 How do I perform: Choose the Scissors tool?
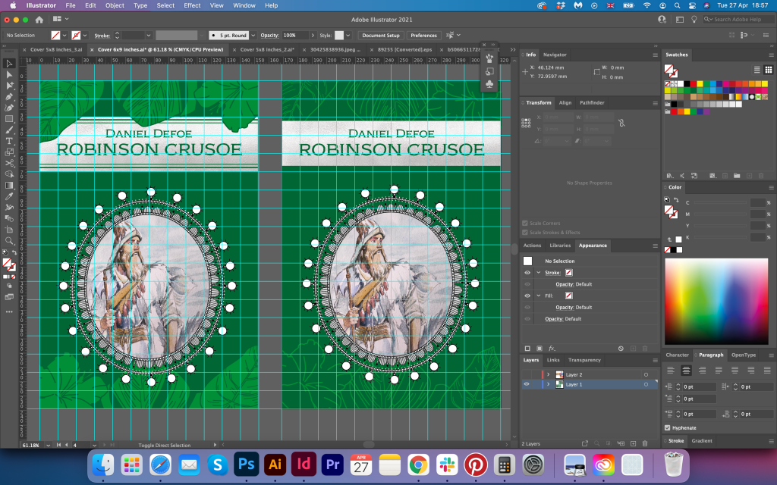[x=10, y=163]
